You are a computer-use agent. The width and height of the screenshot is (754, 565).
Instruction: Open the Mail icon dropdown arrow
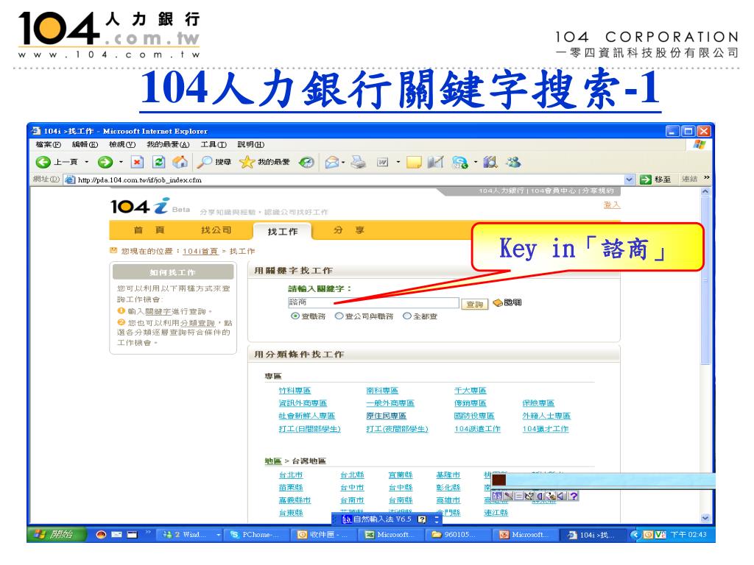[343, 163]
